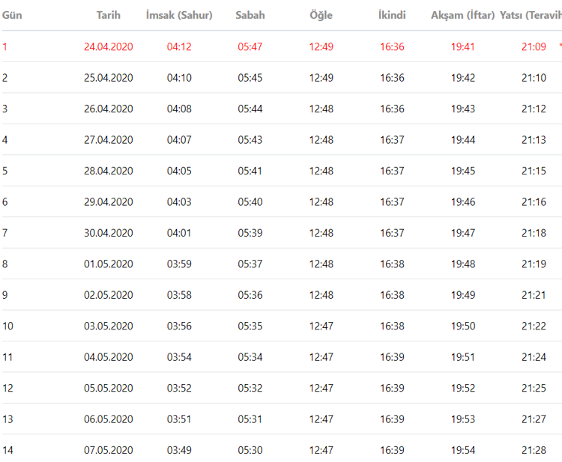Screen dimensions: 562x462
Task: Select the highlighted date 24.04.2020
Action: click(x=109, y=47)
